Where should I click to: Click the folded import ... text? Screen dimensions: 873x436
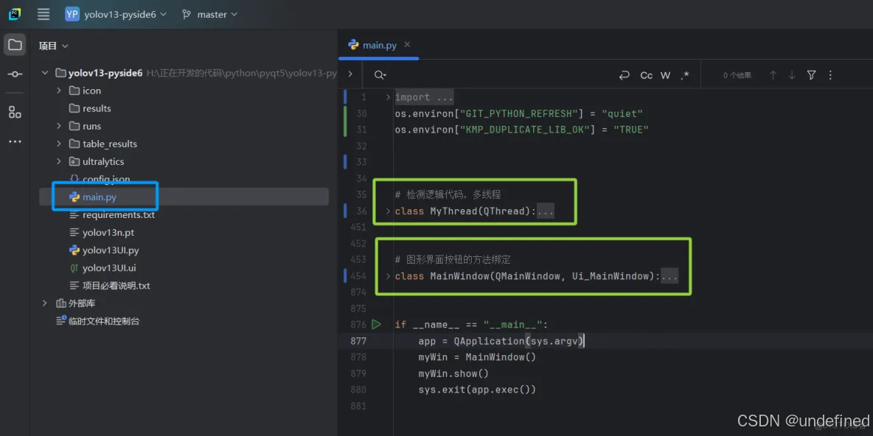coord(424,97)
